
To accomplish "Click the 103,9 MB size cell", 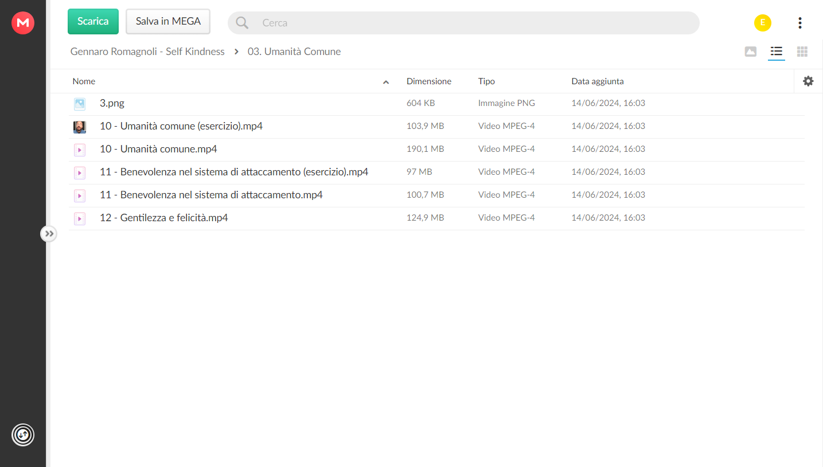I will click(425, 126).
